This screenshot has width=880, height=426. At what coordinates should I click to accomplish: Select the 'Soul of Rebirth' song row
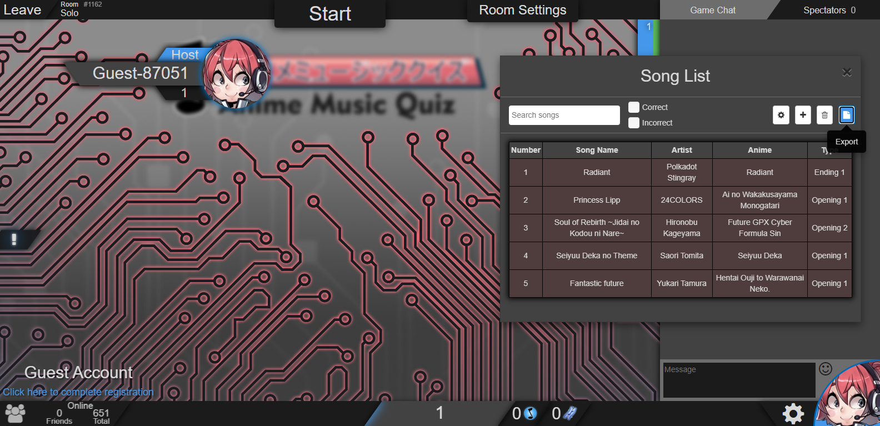coord(681,228)
